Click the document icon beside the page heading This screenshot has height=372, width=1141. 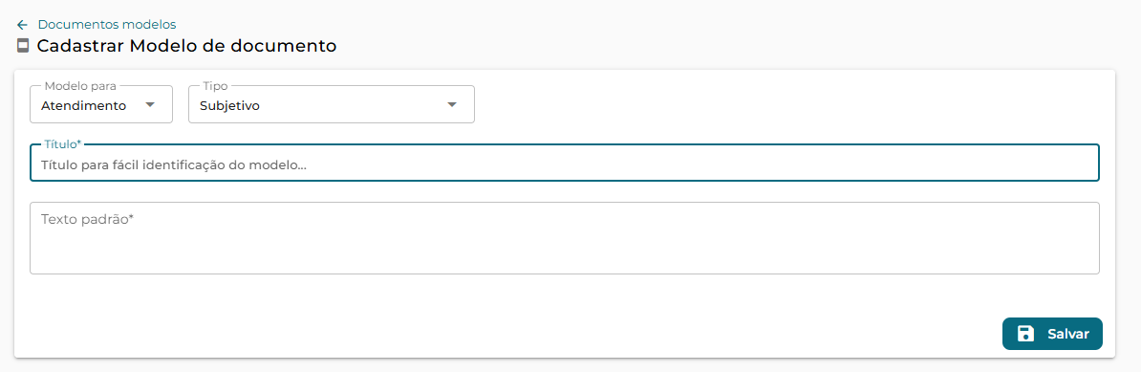point(23,46)
